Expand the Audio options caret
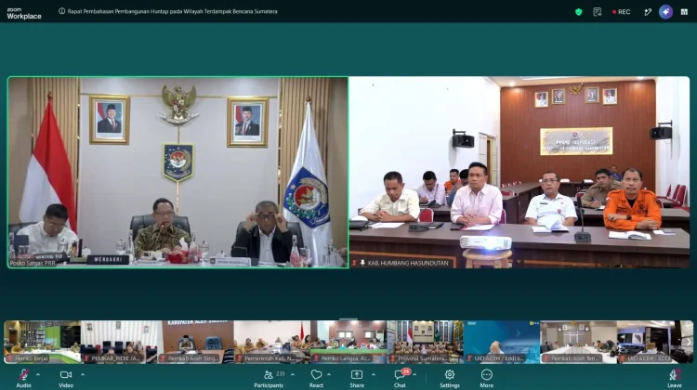The image size is (697, 390). click(x=38, y=374)
